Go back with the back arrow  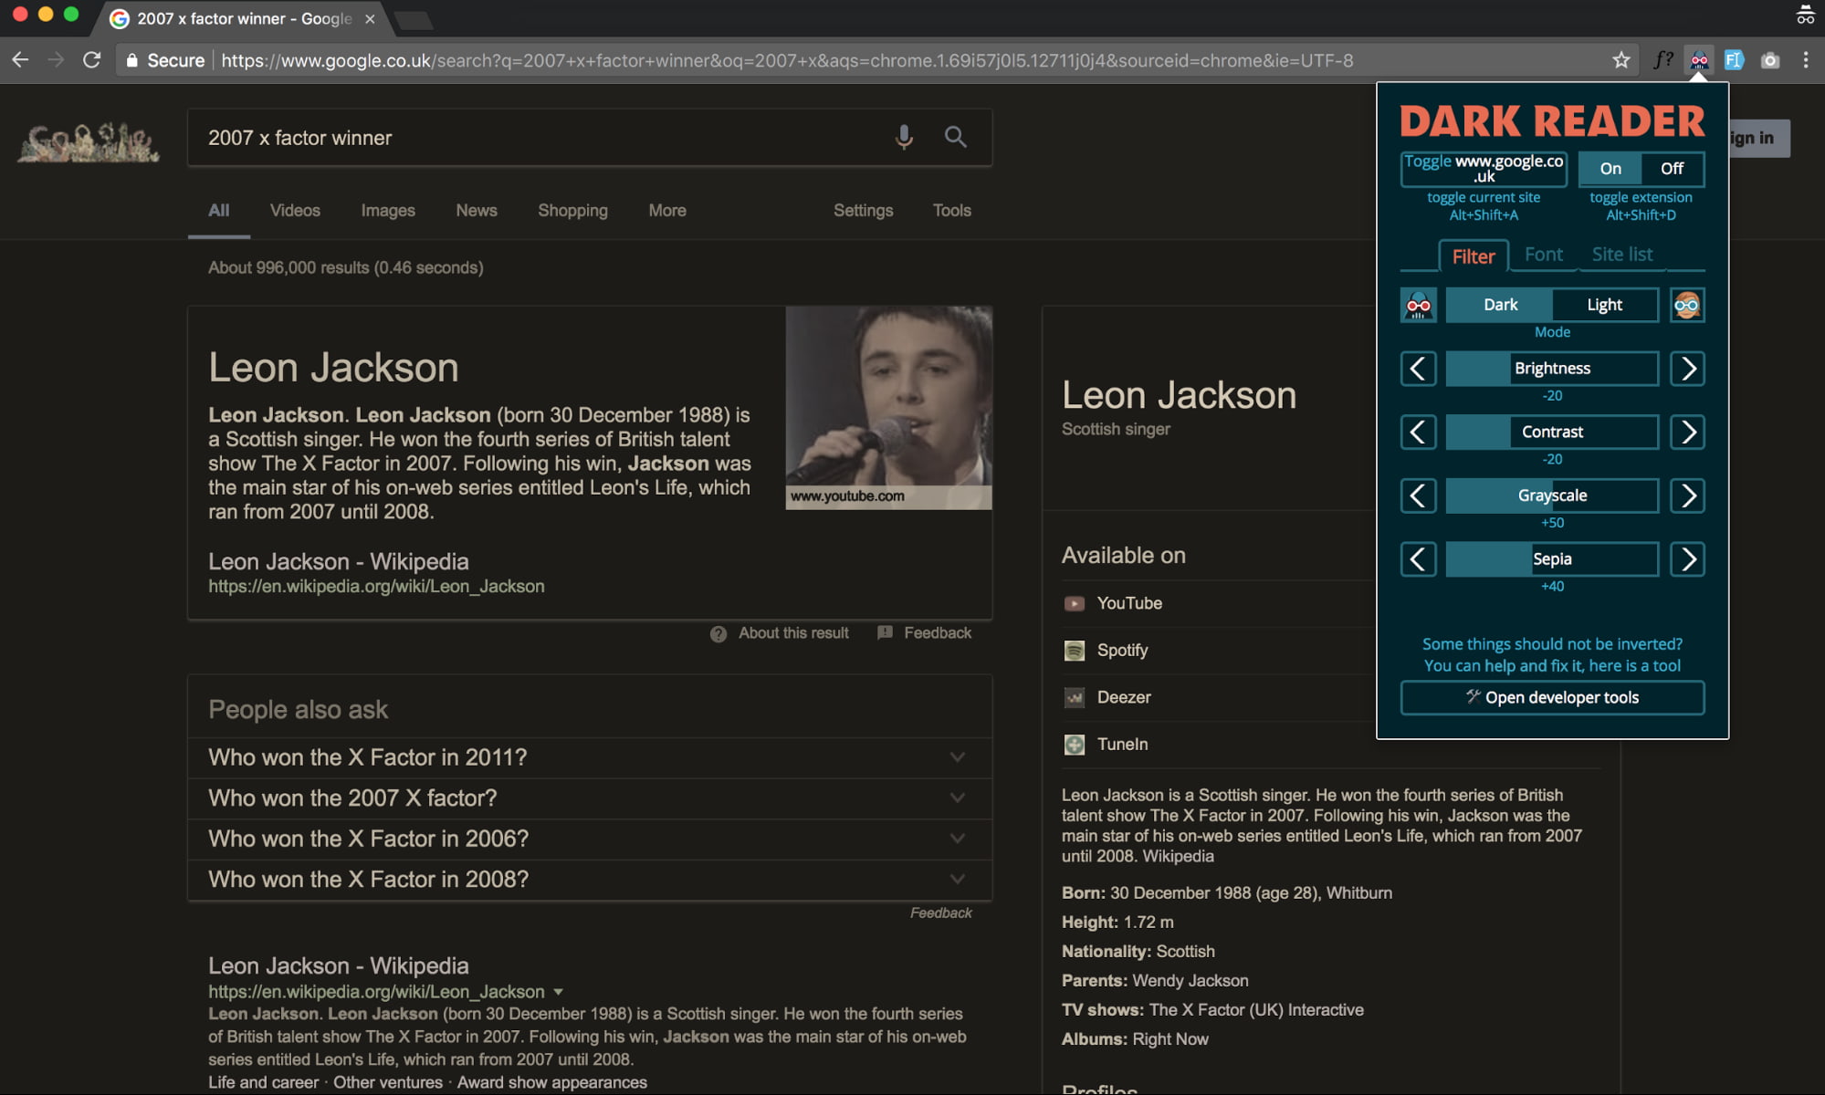coord(20,60)
